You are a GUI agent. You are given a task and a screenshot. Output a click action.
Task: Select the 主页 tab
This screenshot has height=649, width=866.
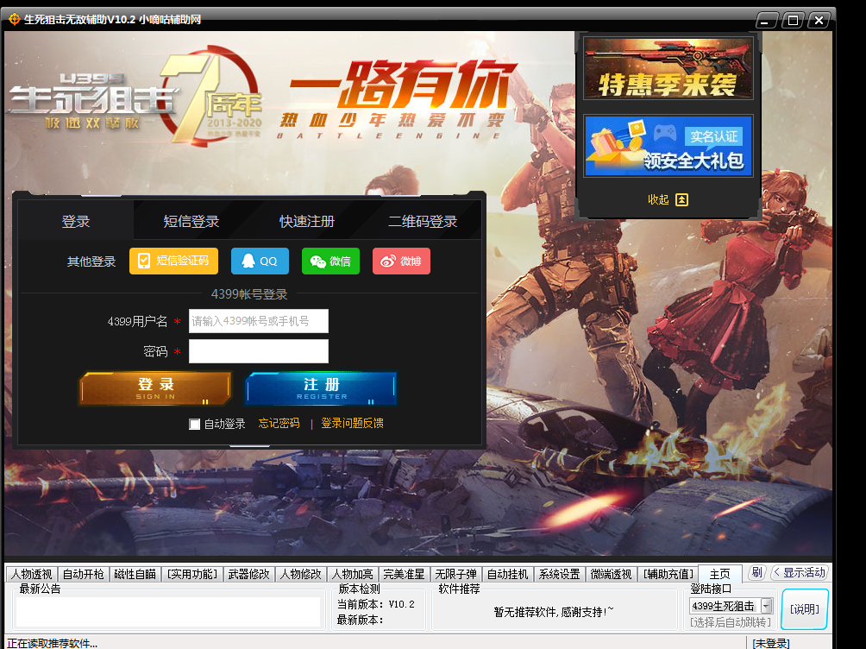coord(719,574)
